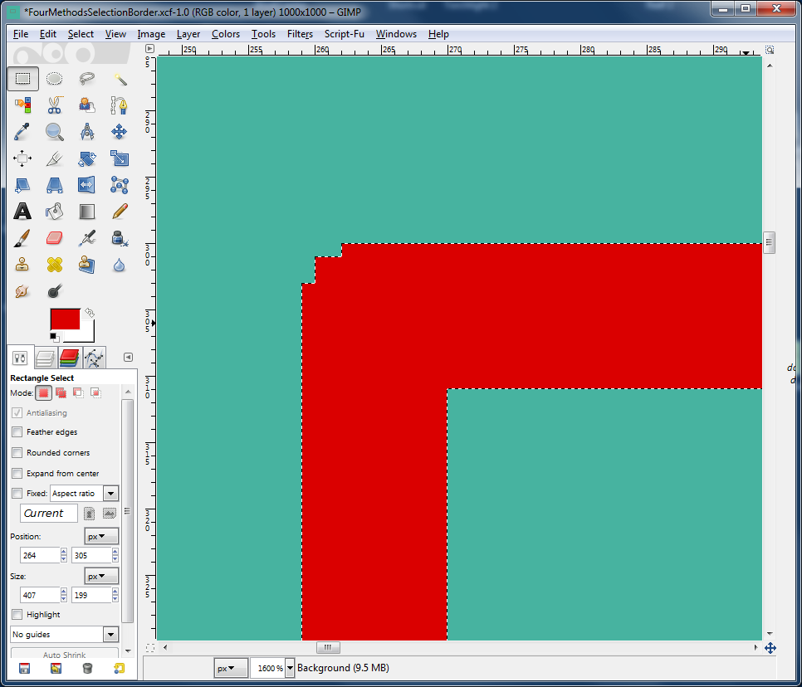Select the Scissors Select tool

(x=54, y=105)
